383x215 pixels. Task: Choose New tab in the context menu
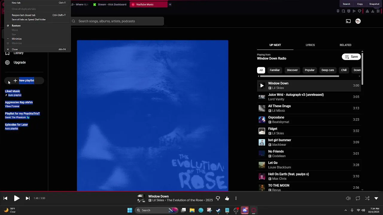[x=37, y=3]
